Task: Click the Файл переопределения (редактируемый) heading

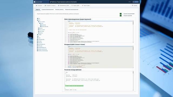Action: (x=78, y=19)
